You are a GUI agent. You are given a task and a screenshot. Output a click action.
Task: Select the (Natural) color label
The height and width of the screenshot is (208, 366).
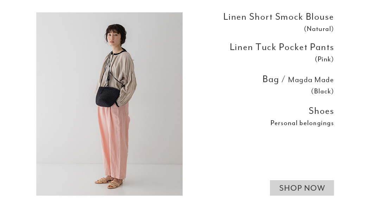click(318, 29)
